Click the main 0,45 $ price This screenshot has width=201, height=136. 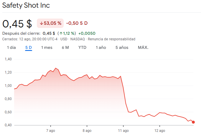(17, 23)
